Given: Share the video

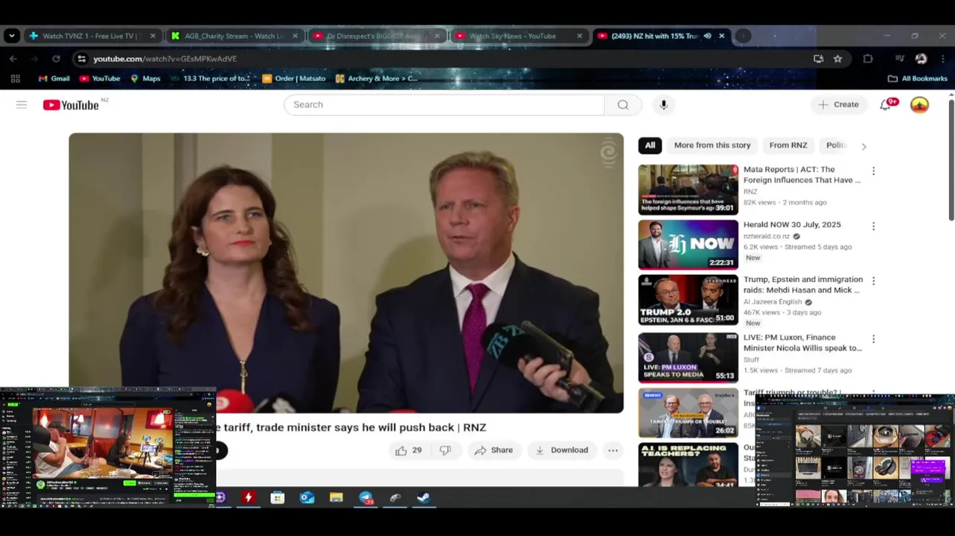Looking at the screenshot, I should [494, 450].
